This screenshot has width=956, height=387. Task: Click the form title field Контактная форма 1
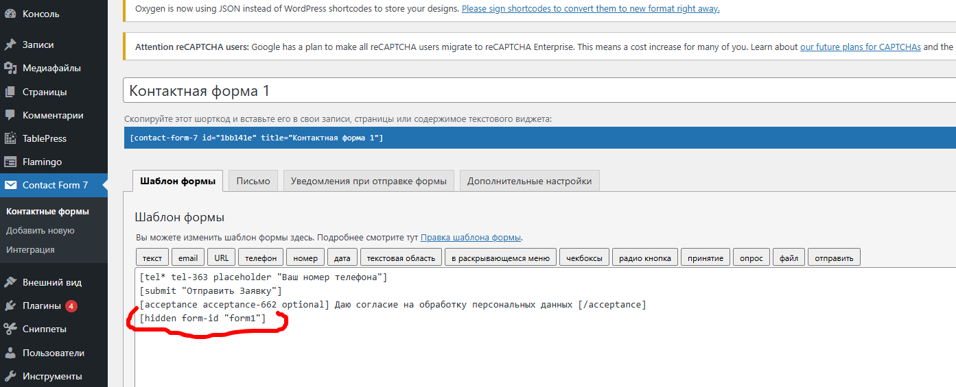pos(539,91)
